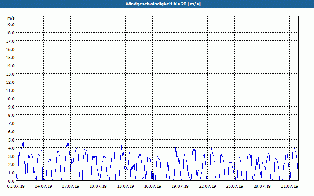The width and height of the screenshot is (314, 196).
Task: Click the 22.07.19 date on the x-axis
Action: [208, 187]
